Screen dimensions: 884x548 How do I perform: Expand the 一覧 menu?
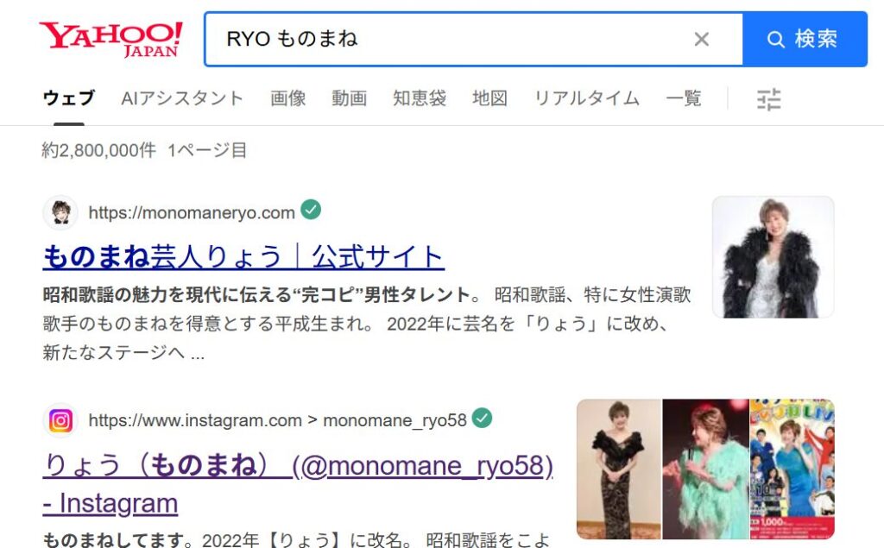(684, 98)
